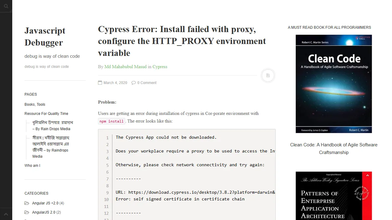Click the Clean Code book cover
Screen dimensions: 392x220
[334, 84]
